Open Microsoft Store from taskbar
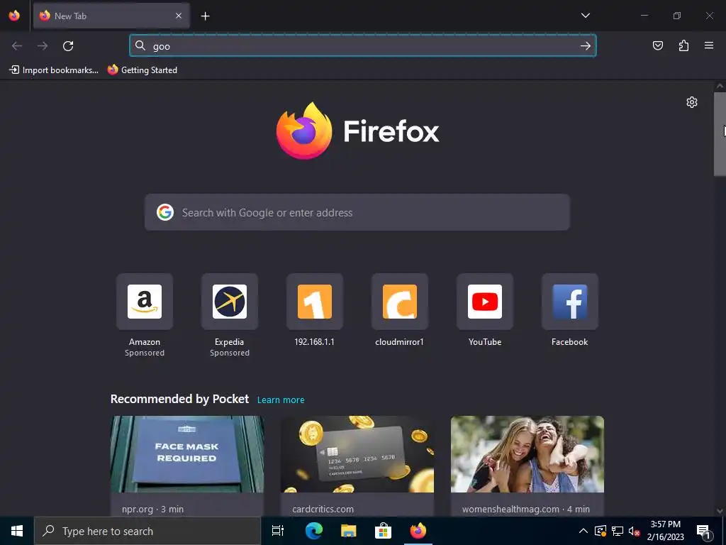The height and width of the screenshot is (545, 726). [383, 531]
